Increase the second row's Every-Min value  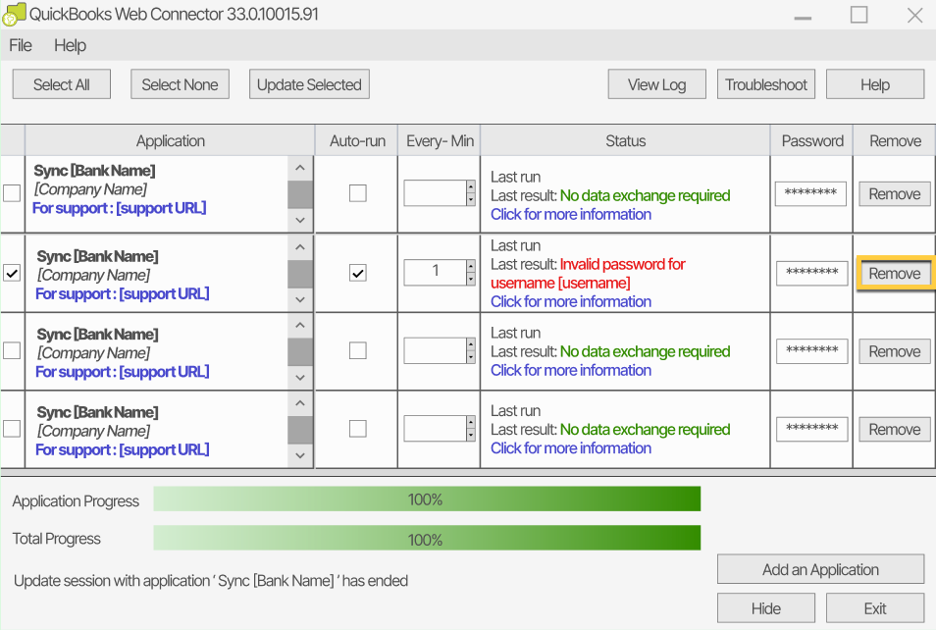click(471, 266)
